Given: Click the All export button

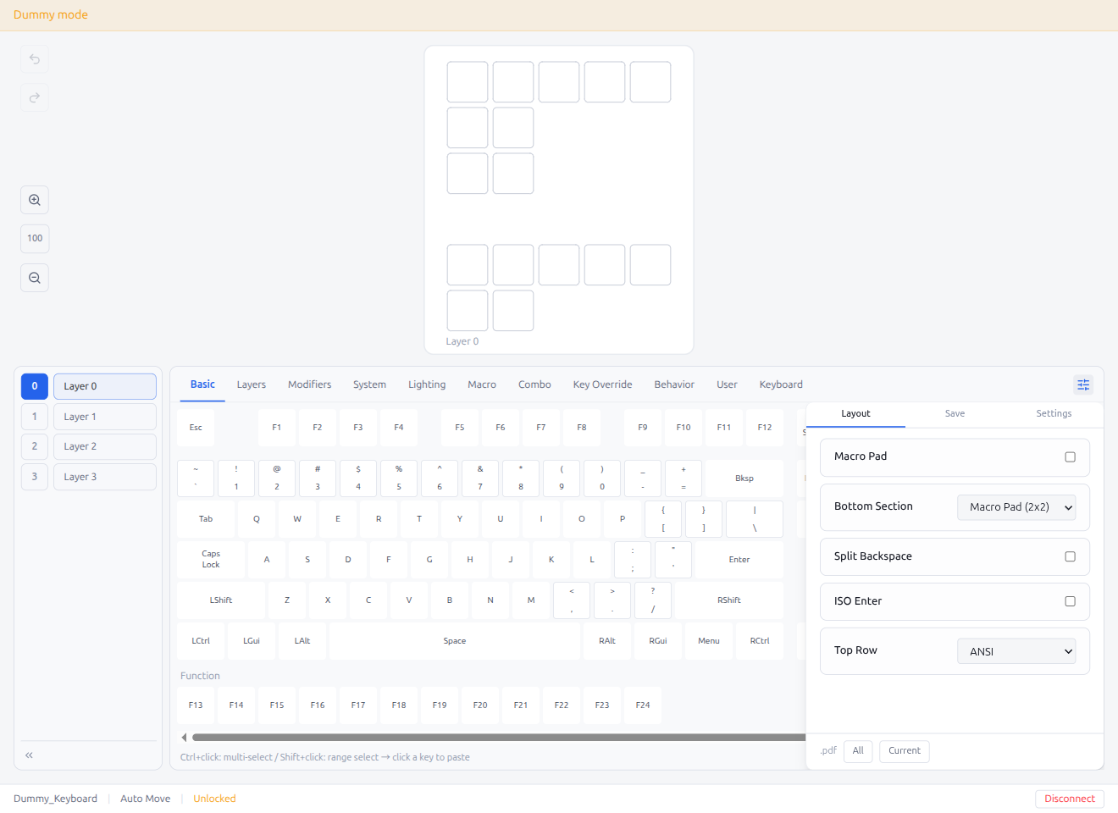Looking at the screenshot, I should [x=857, y=750].
